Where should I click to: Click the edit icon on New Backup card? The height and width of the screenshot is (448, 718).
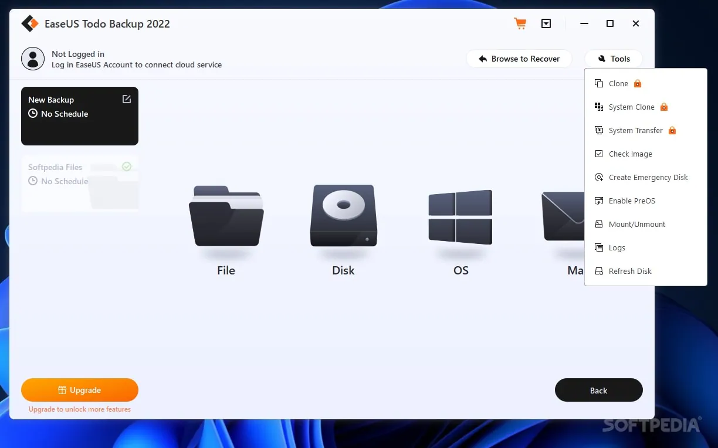click(127, 99)
